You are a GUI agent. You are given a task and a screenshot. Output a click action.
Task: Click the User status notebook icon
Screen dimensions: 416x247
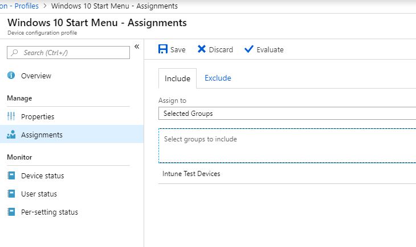click(11, 194)
